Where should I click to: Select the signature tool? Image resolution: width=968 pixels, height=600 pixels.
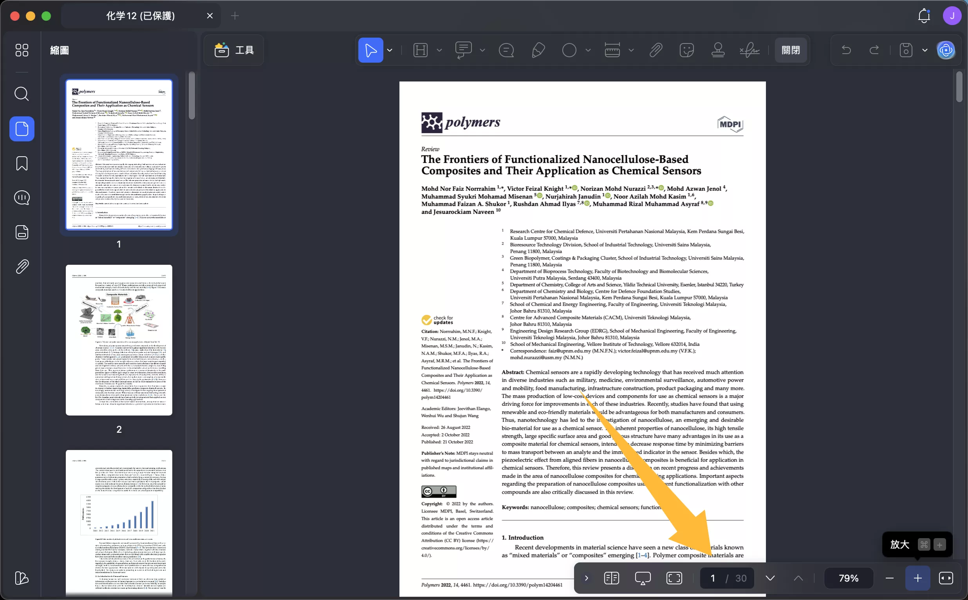tap(749, 51)
